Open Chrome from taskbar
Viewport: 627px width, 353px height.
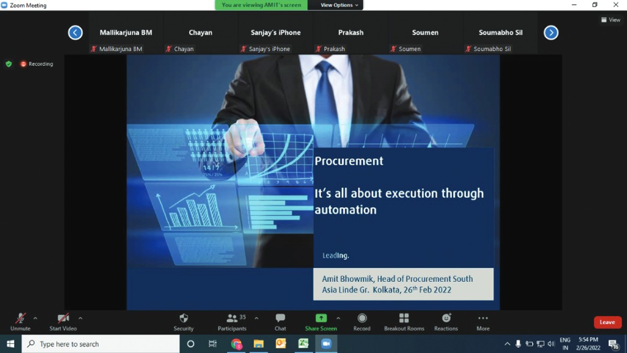pos(237,344)
